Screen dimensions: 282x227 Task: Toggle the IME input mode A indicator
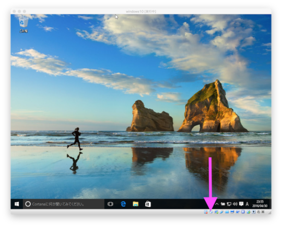248,204
